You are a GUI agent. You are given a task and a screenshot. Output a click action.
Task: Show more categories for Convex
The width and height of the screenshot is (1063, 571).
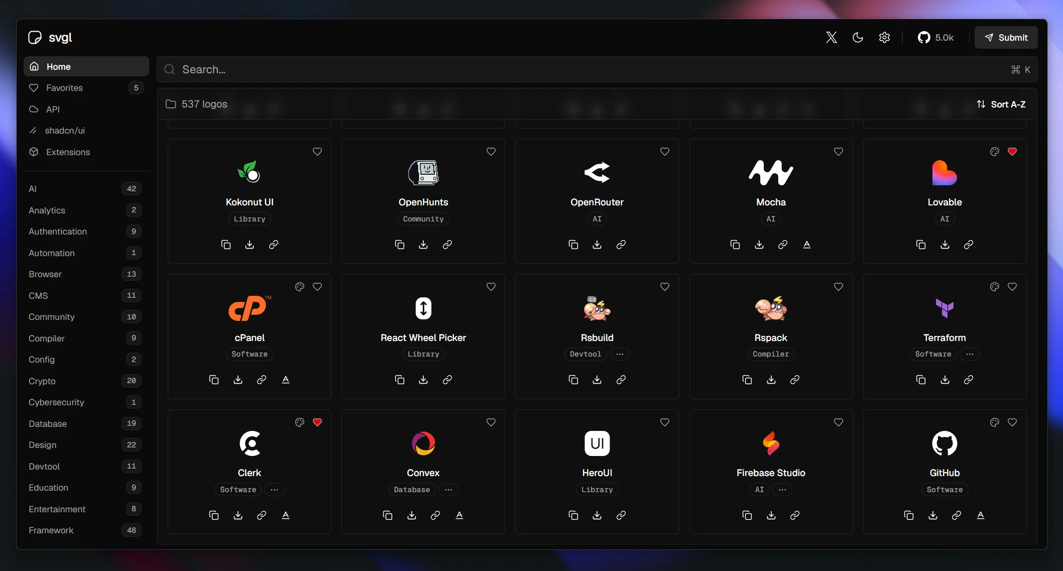[x=448, y=490]
